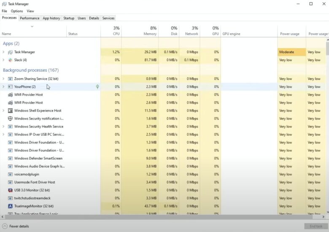Screen dimensions: 329x232
Task: Click the YourPhone leaf status icon
Action: click(x=97, y=86)
